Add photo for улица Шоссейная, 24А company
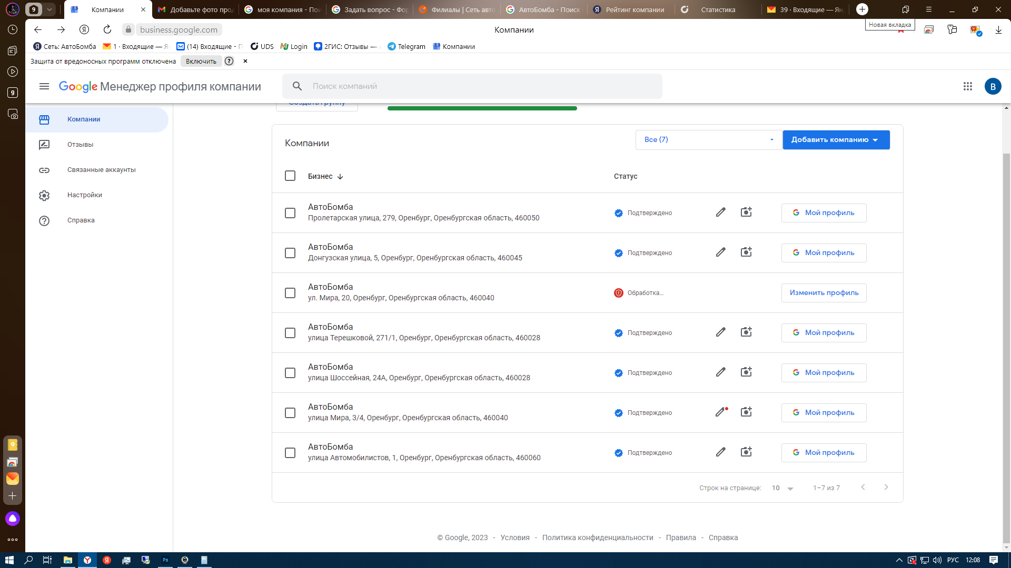Viewport: 1011px width, 568px height. pyautogui.click(x=746, y=372)
